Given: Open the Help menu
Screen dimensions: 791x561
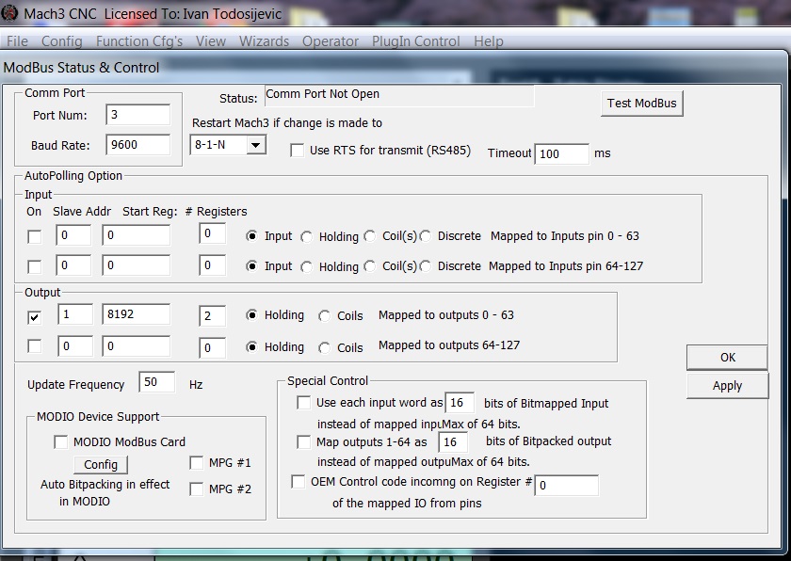Looking at the screenshot, I should coord(489,41).
